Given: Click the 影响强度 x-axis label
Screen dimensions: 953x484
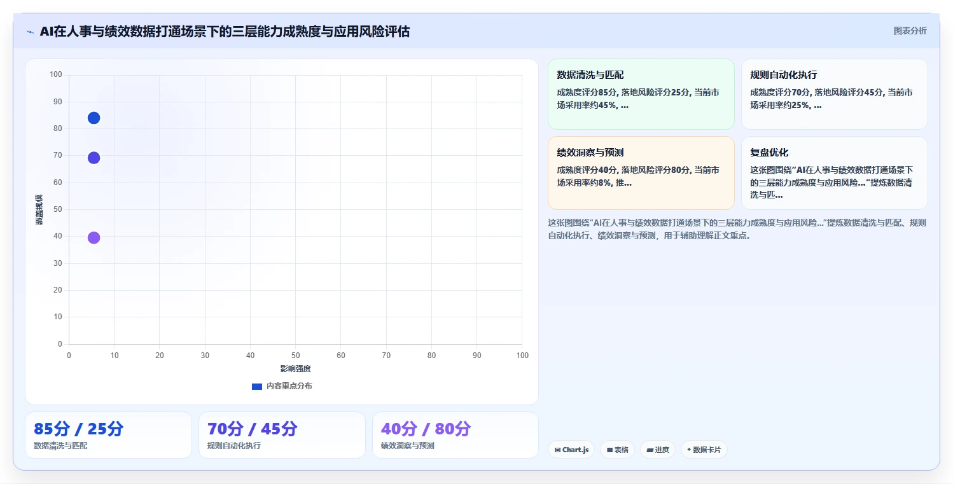Looking at the screenshot, I should pos(295,369).
